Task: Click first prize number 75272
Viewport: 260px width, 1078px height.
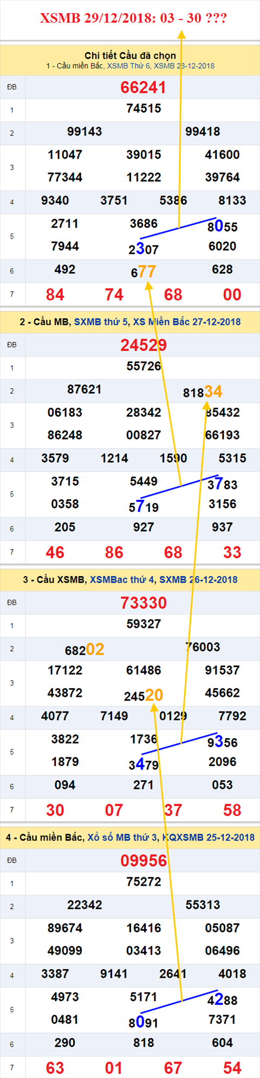Action: (x=144, y=881)
